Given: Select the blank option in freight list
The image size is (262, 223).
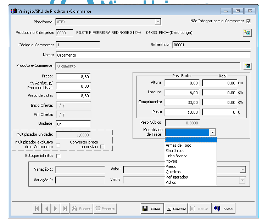Looking at the screenshot, I should [191, 140].
